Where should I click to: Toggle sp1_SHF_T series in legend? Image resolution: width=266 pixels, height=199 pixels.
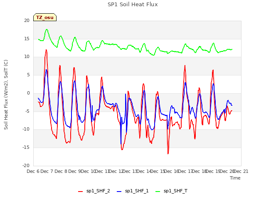pyautogui.click(x=171, y=191)
